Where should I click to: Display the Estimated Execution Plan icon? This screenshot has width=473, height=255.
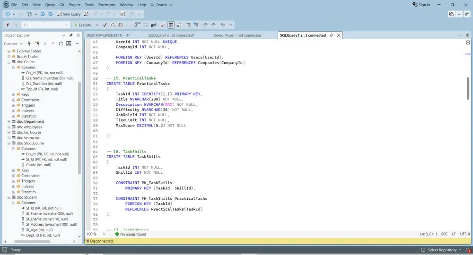[113, 25]
